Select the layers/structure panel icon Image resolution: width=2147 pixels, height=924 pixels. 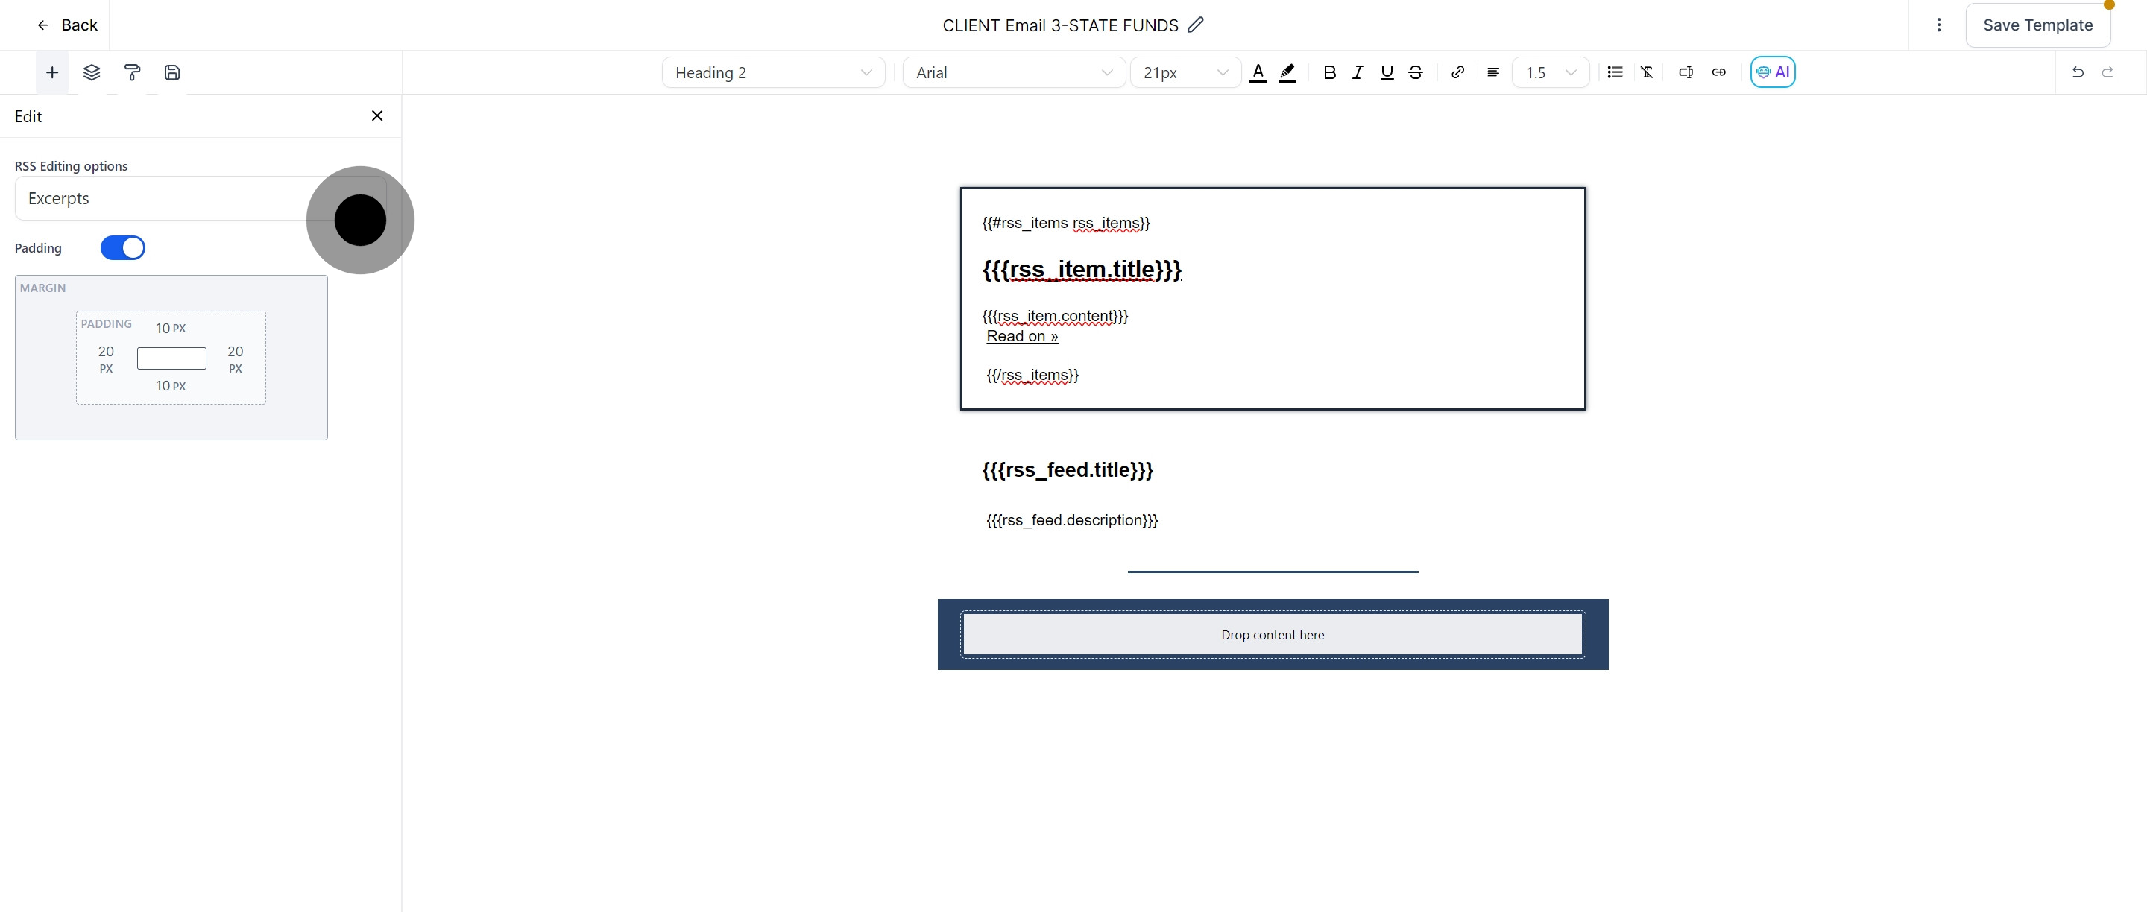point(92,72)
